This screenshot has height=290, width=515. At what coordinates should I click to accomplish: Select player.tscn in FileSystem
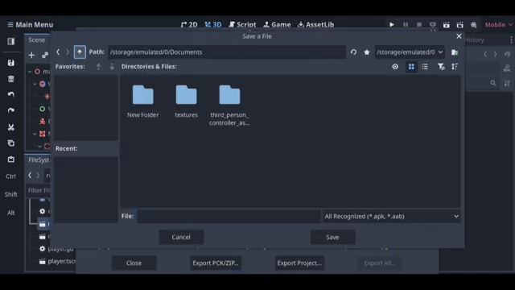[x=58, y=261]
